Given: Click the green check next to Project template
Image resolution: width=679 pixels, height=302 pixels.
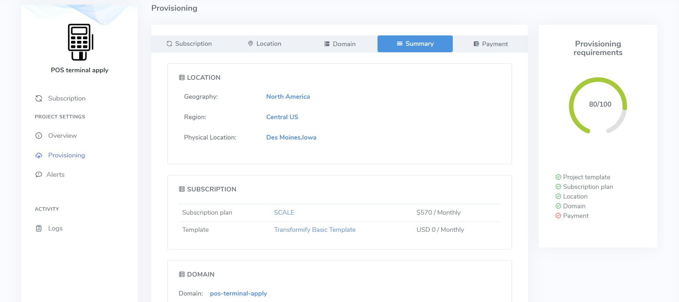Looking at the screenshot, I should pos(558,177).
